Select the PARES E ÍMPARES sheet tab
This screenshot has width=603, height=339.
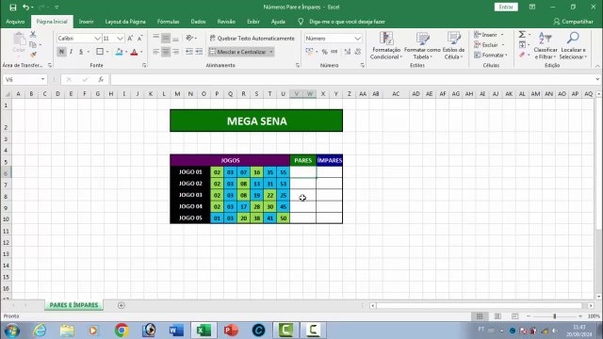(73, 305)
